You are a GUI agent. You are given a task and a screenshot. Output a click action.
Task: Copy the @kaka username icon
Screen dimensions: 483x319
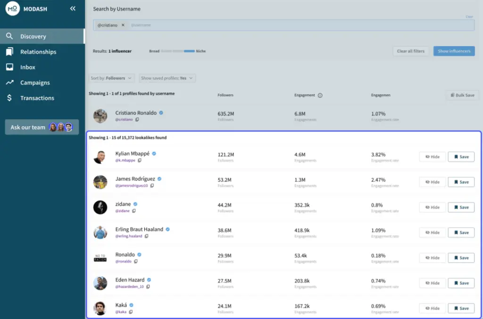(131, 312)
